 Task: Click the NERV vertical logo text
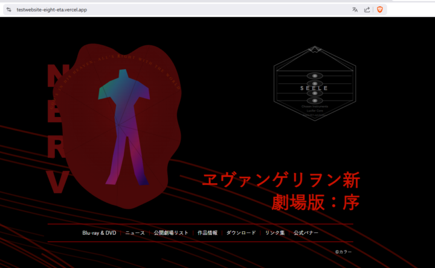pos(58,129)
